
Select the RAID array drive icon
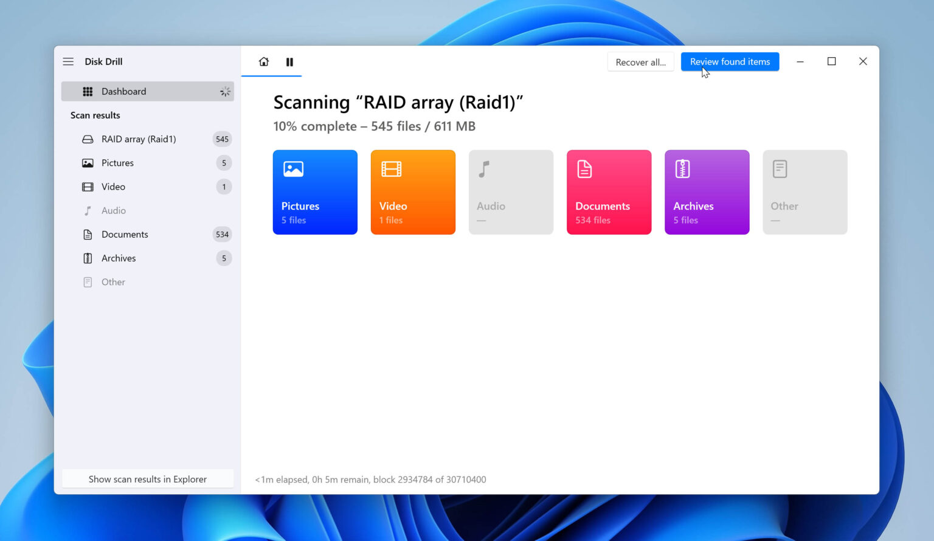[x=88, y=139]
